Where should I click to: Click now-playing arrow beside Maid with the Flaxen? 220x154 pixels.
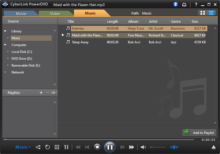click(63, 35)
